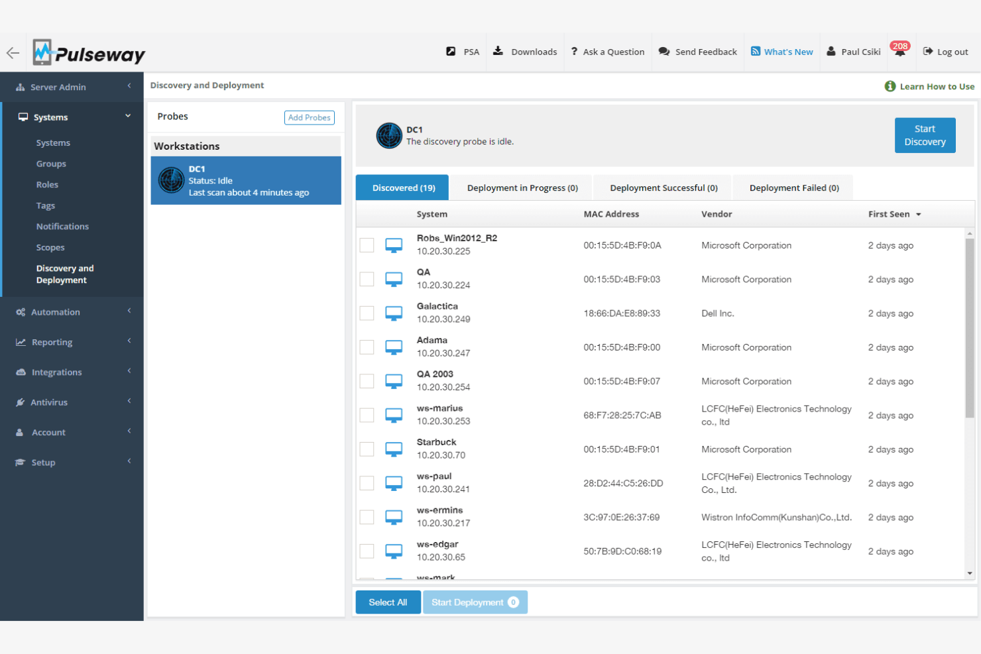The height and width of the screenshot is (654, 981).
Task: Sort by the MAC Address column header
Action: coord(611,214)
